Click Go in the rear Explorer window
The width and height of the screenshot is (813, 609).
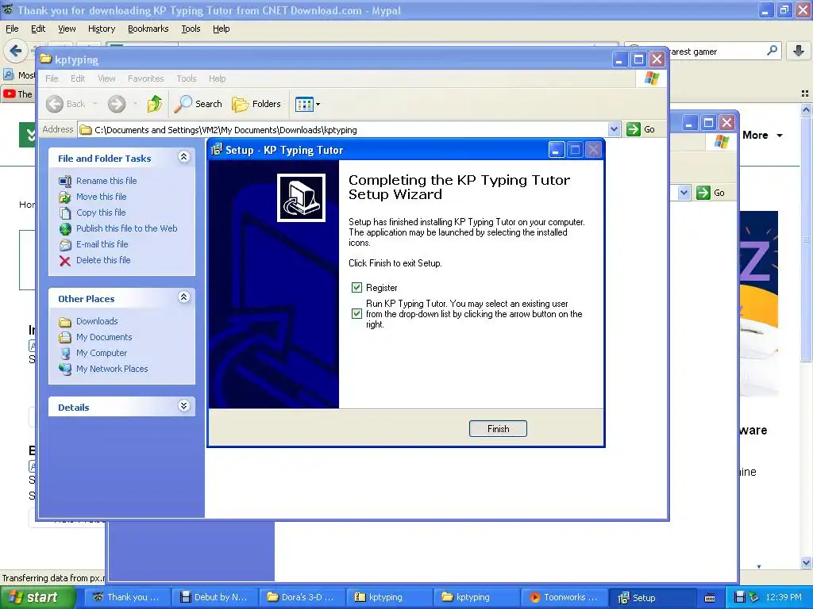(711, 193)
